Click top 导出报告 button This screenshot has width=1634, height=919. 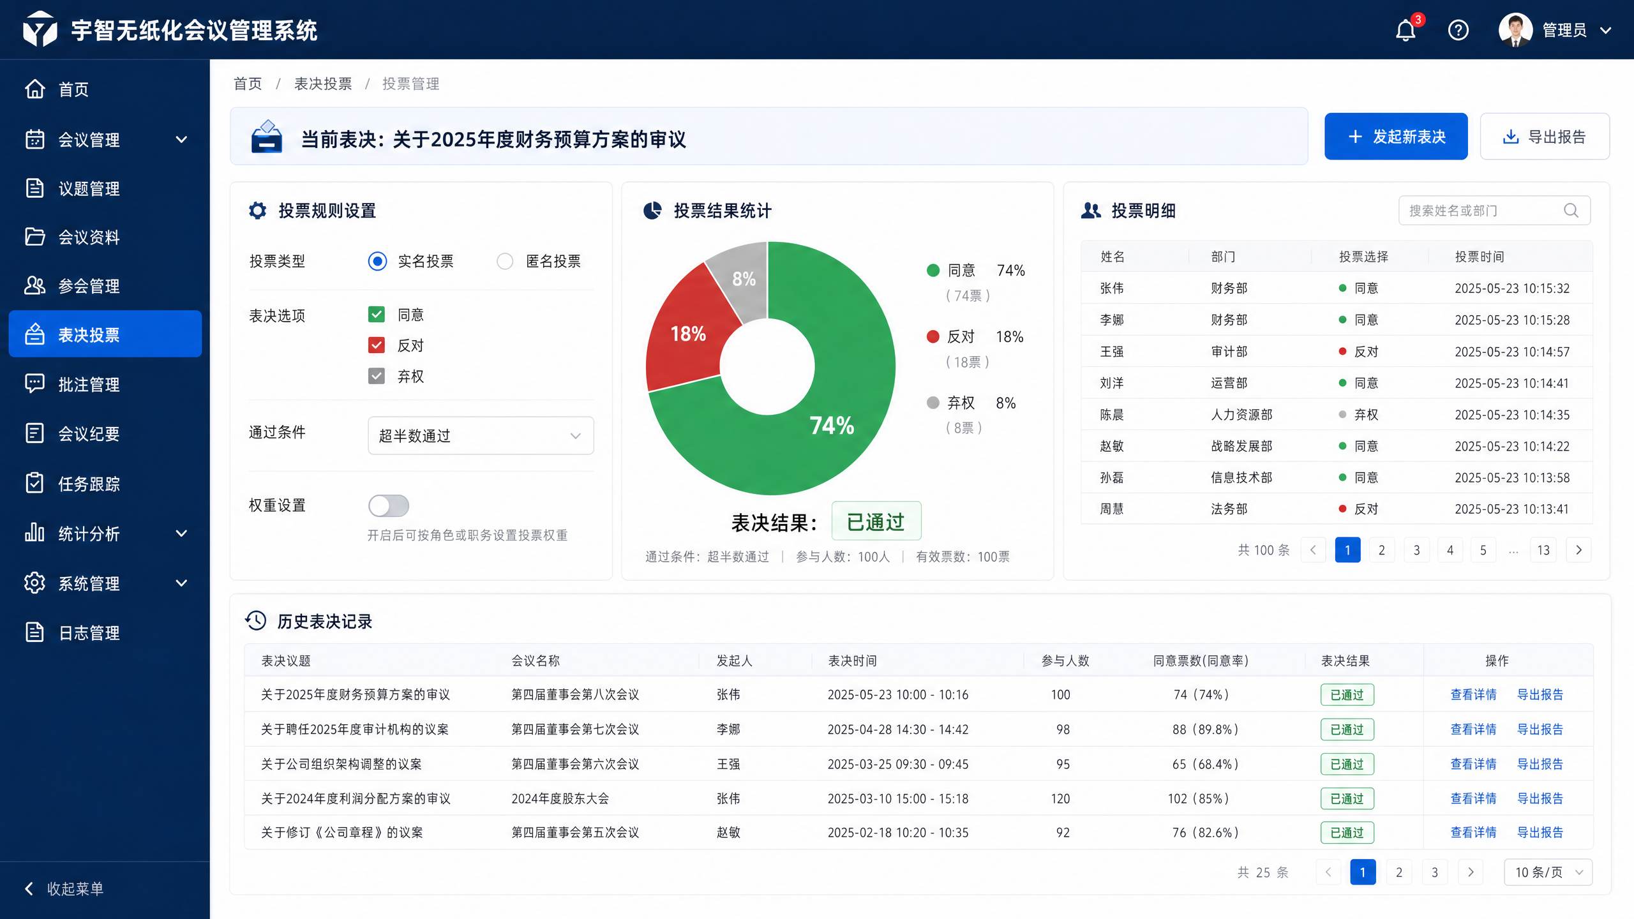(x=1545, y=137)
